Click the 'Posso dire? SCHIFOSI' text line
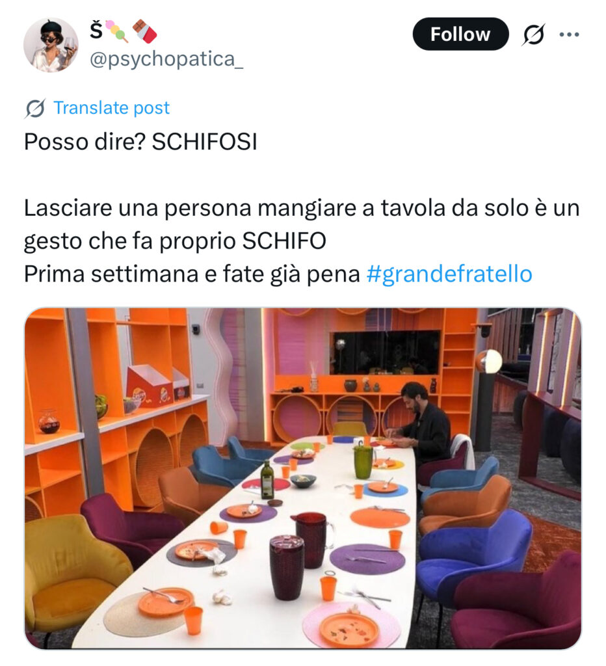The image size is (606, 666). 140,142
